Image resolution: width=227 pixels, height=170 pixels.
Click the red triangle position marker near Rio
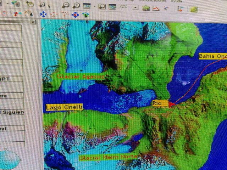coord(172,104)
